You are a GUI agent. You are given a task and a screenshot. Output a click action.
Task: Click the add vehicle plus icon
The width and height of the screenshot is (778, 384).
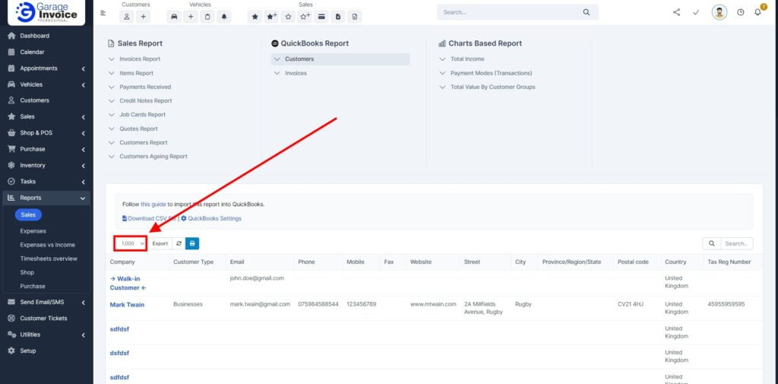click(x=191, y=17)
